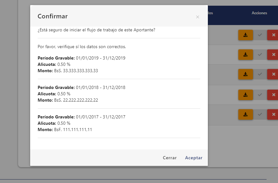278x183 pixels.
Task: Click the download icon in last row
Action: [245, 114]
